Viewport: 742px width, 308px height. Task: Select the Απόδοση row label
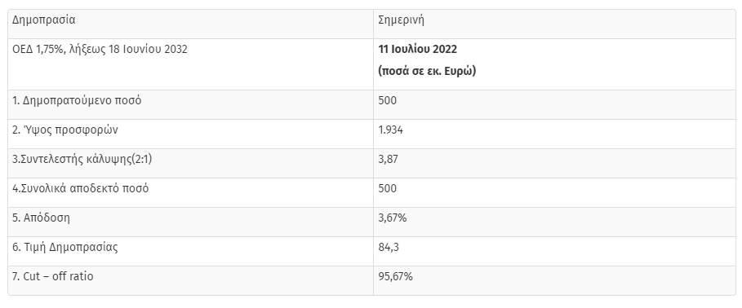[41, 218]
